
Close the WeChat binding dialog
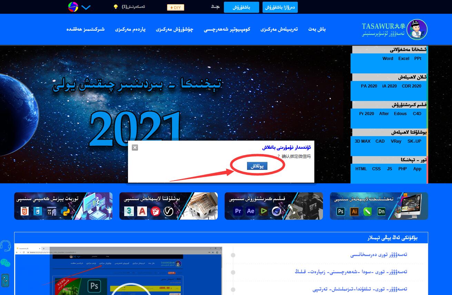(135, 147)
